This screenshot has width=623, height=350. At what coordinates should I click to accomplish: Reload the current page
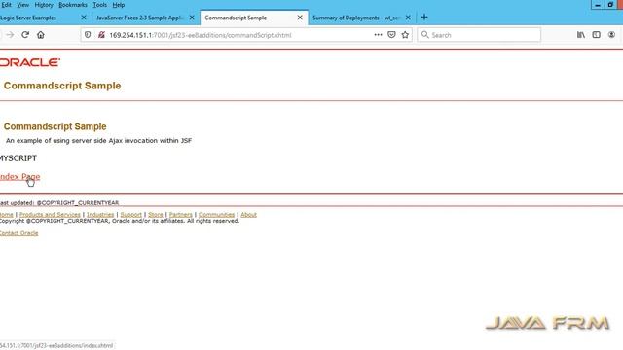[x=25, y=35]
